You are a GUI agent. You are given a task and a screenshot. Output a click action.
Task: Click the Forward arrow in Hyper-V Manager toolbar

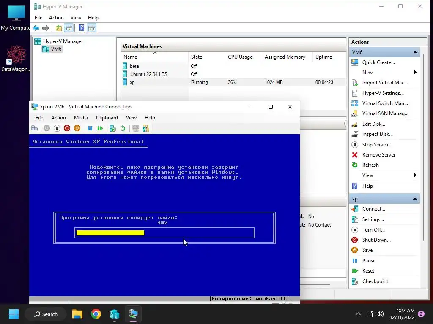(46, 28)
